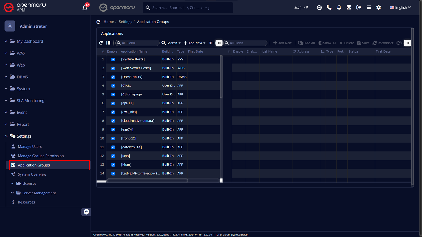Click the hamburger menu icon in header
Viewport: 422px width, 237px height.
[x=369, y=8]
